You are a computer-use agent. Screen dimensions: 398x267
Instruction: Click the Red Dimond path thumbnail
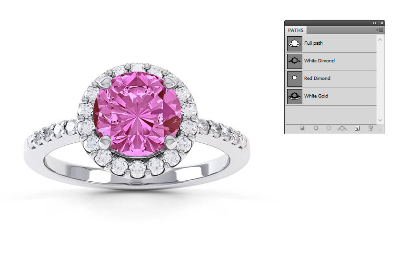point(295,79)
